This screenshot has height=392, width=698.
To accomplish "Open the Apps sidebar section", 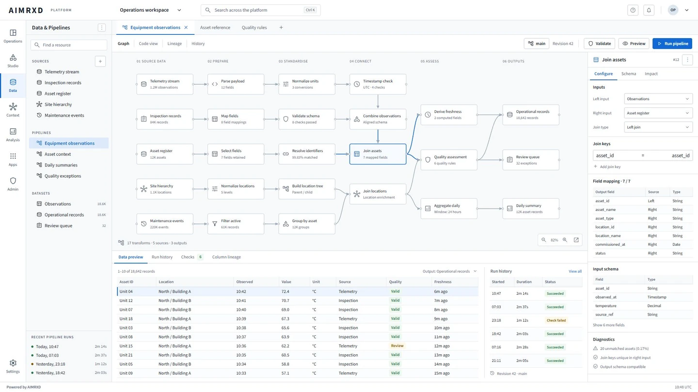I will tap(13, 159).
